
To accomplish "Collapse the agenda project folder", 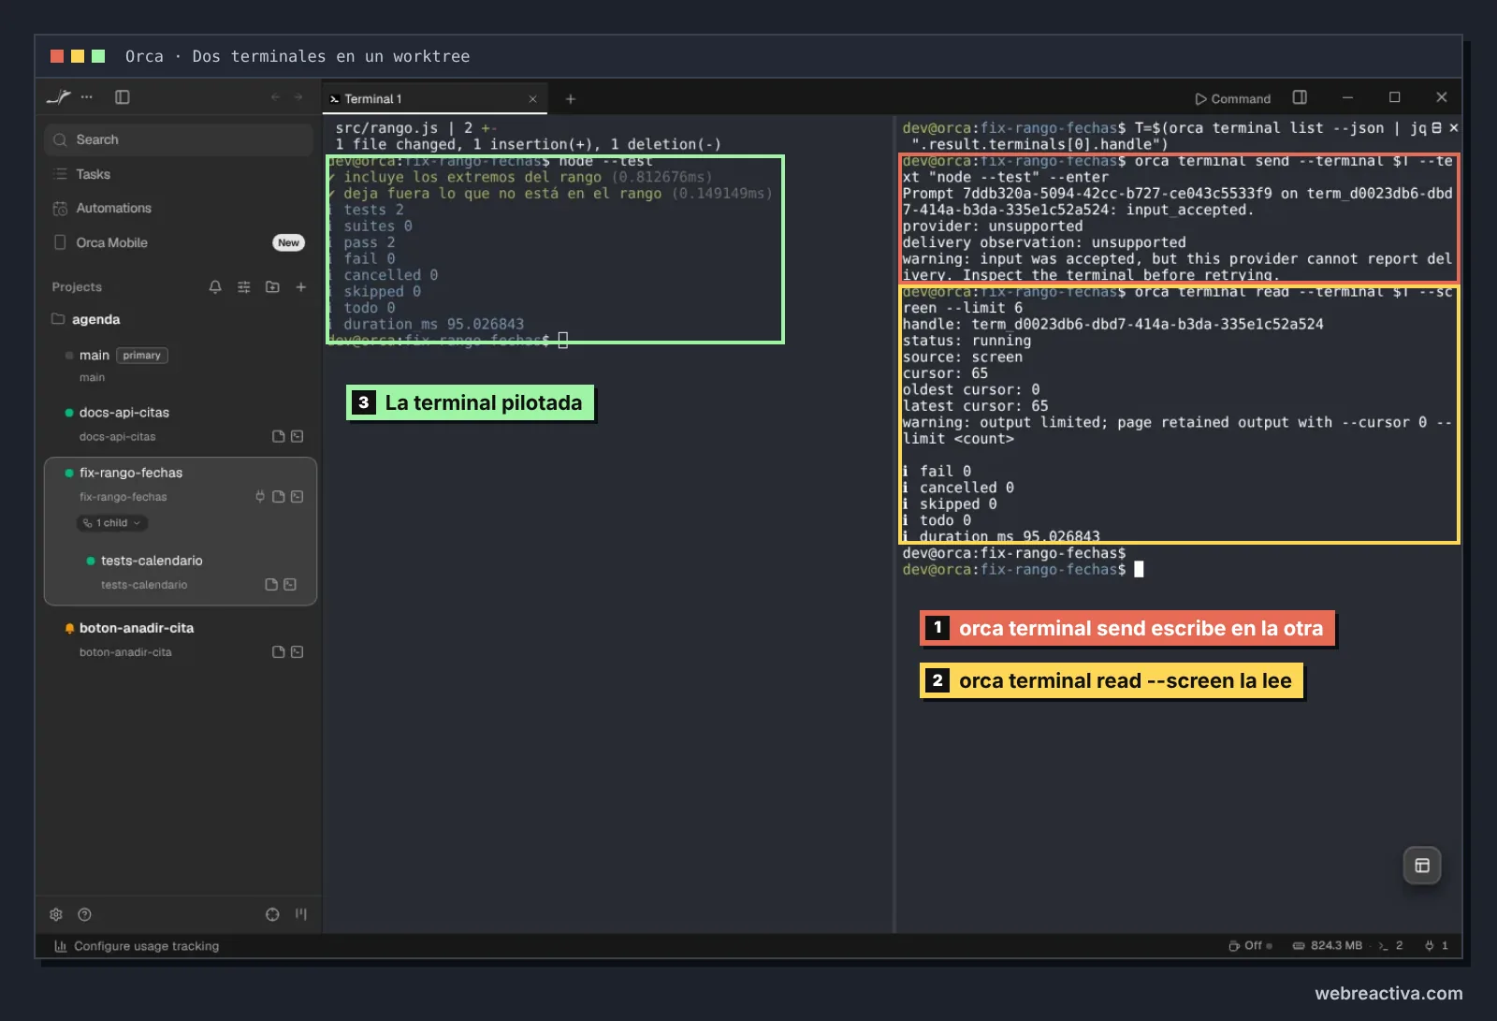I will pyautogui.click(x=86, y=319).
